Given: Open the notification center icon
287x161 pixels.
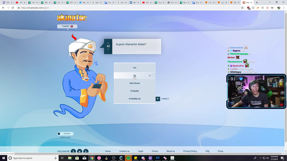Looking at the screenshot, I should point(283,158).
